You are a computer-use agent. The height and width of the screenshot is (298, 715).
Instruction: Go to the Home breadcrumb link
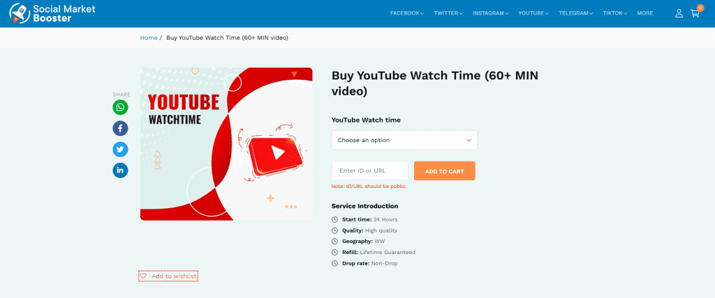[x=149, y=38]
